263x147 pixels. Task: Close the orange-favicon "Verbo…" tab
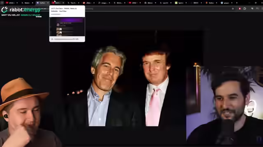(x=217, y=3)
